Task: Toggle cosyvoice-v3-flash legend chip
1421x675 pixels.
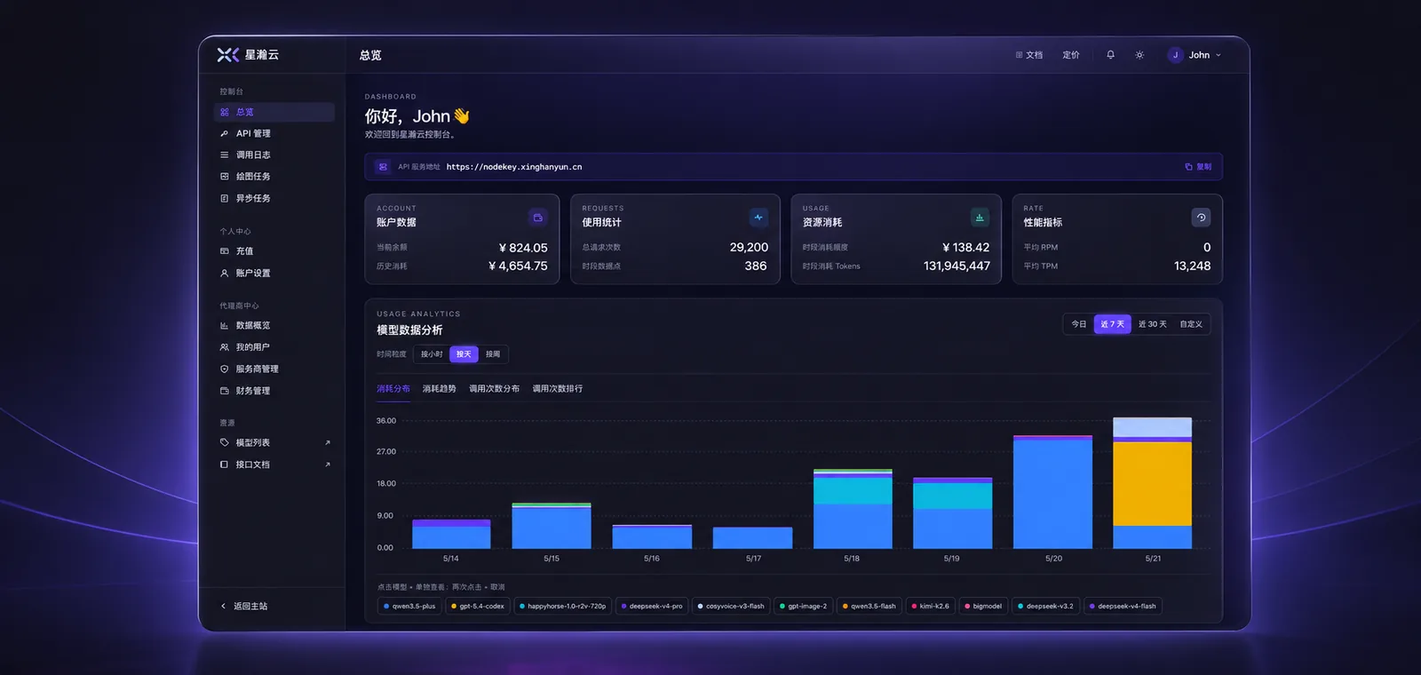Action: 731,607
